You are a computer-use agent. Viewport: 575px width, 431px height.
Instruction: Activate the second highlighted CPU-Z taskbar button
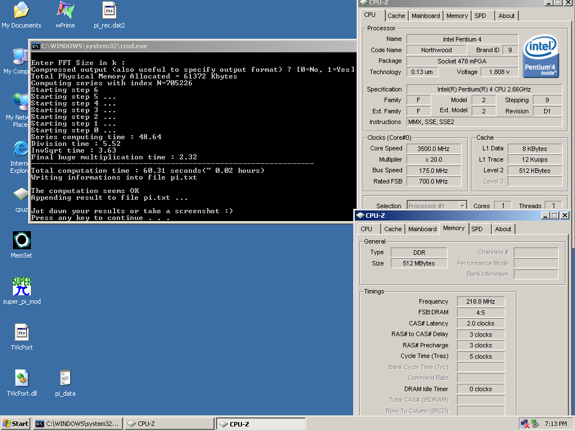[x=261, y=424]
